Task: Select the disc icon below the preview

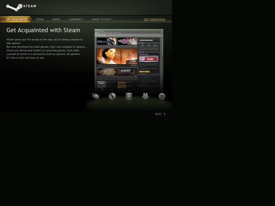Action: coord(112,96)
